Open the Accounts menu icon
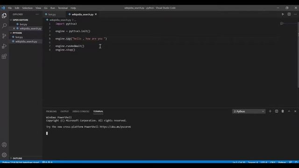299x168 pixels. (4, 145)
